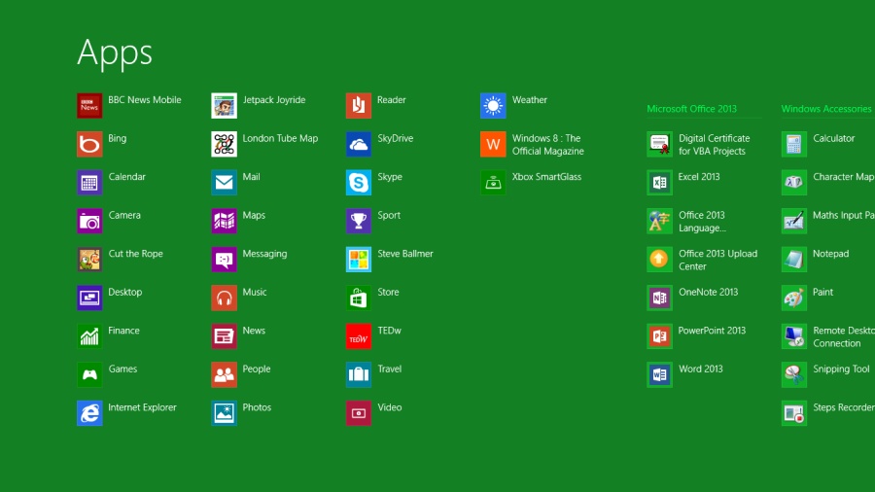Open the Finance chart icon

(x=89, y=336)
